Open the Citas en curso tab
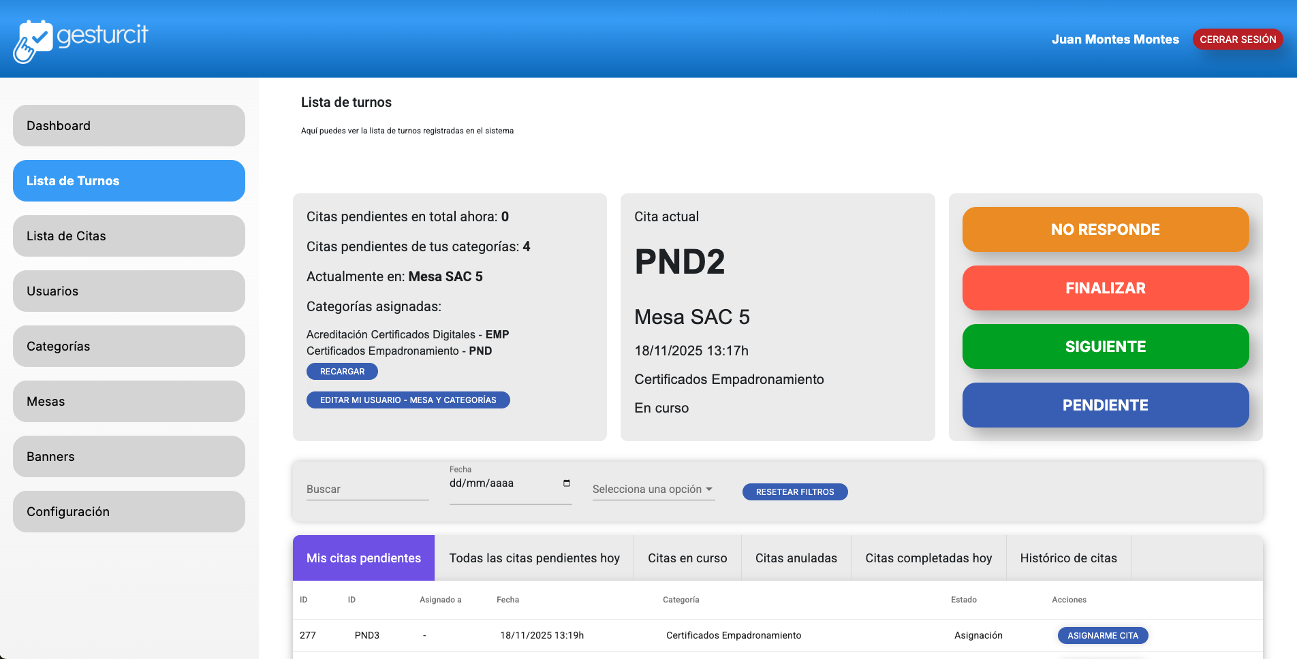Image resolution: width=1297 pixels, height=659 pixels. (687, 558)
